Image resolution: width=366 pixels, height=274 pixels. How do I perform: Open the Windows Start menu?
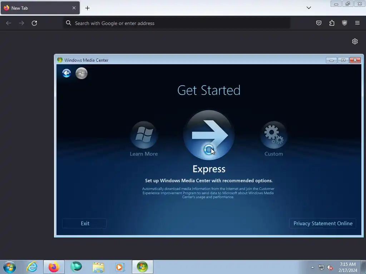click(10, 267)
